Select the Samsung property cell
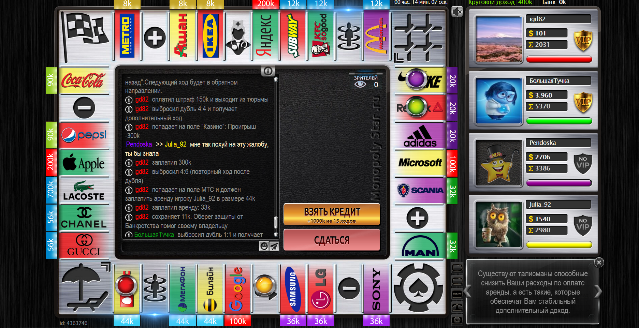Viewport: 639px width, 328px height. coord(293,289)
